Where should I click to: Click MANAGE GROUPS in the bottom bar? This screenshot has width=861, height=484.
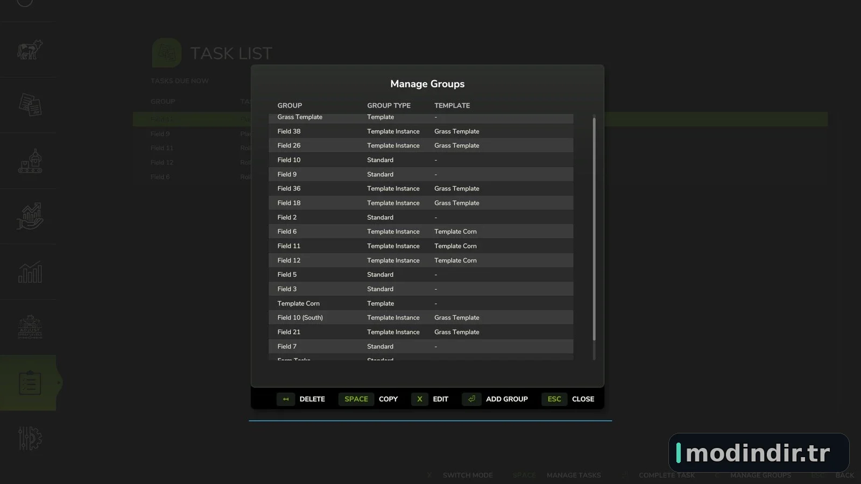[x=760, y=475]
